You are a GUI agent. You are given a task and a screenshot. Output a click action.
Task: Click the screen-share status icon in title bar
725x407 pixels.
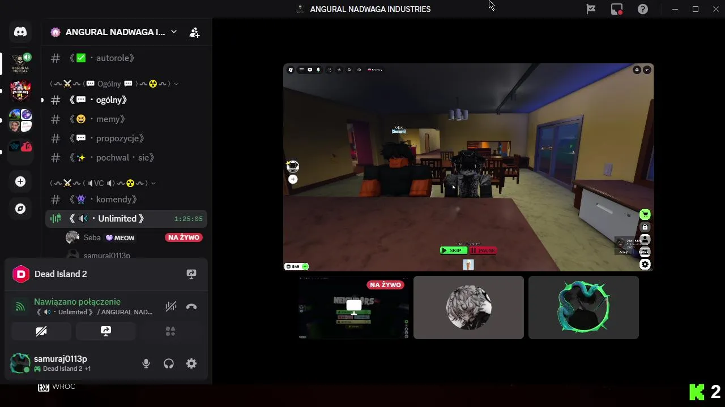[617, 9]
